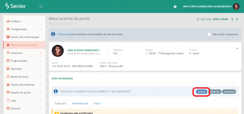Check "Não exibir novamente" checkbox

pos(209,34)
